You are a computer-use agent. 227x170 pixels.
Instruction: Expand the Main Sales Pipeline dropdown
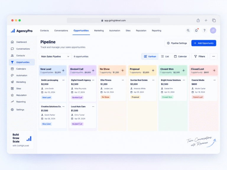coord(55,56)
